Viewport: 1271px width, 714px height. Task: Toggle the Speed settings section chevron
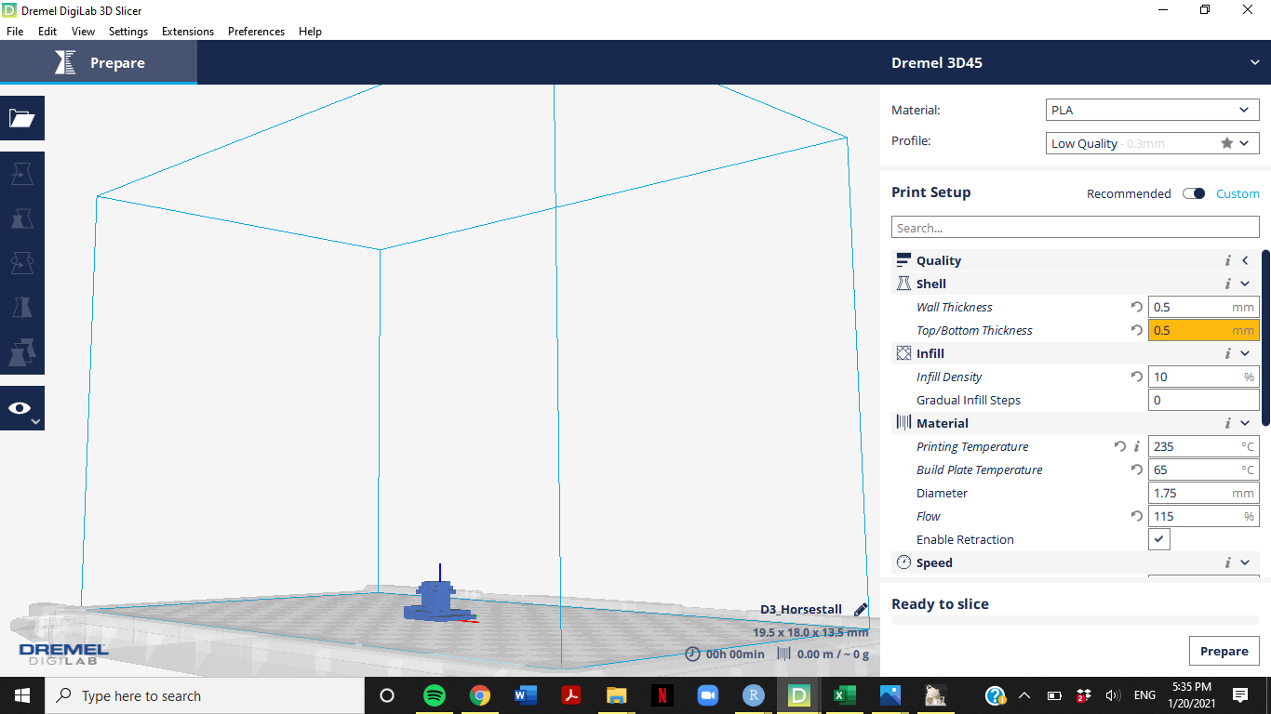point(1245,562)
